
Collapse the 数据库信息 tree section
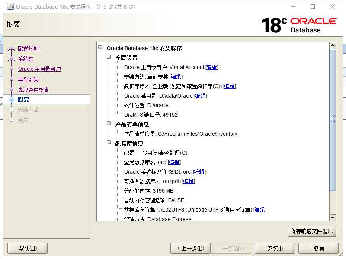point(109,142)
